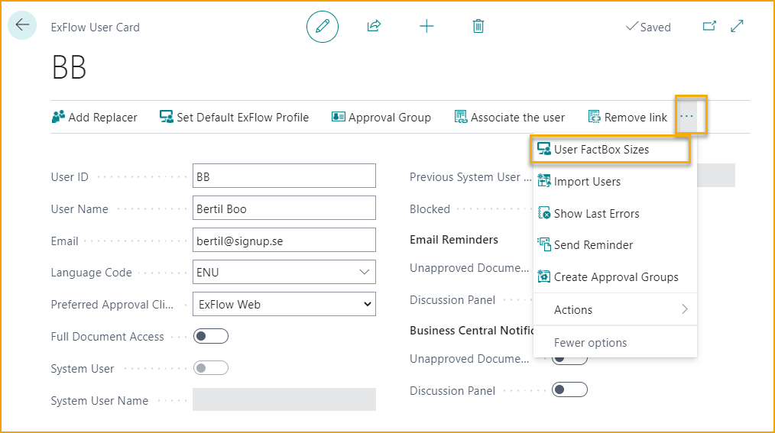This screenshot has width=775, height=433.
Task: Click the expand fullscreen arrows icon
Action: point(738,27)
